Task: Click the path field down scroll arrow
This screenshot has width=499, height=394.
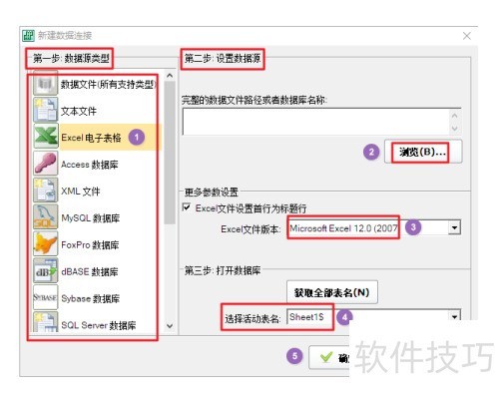Action: click(x=454, y=128)
